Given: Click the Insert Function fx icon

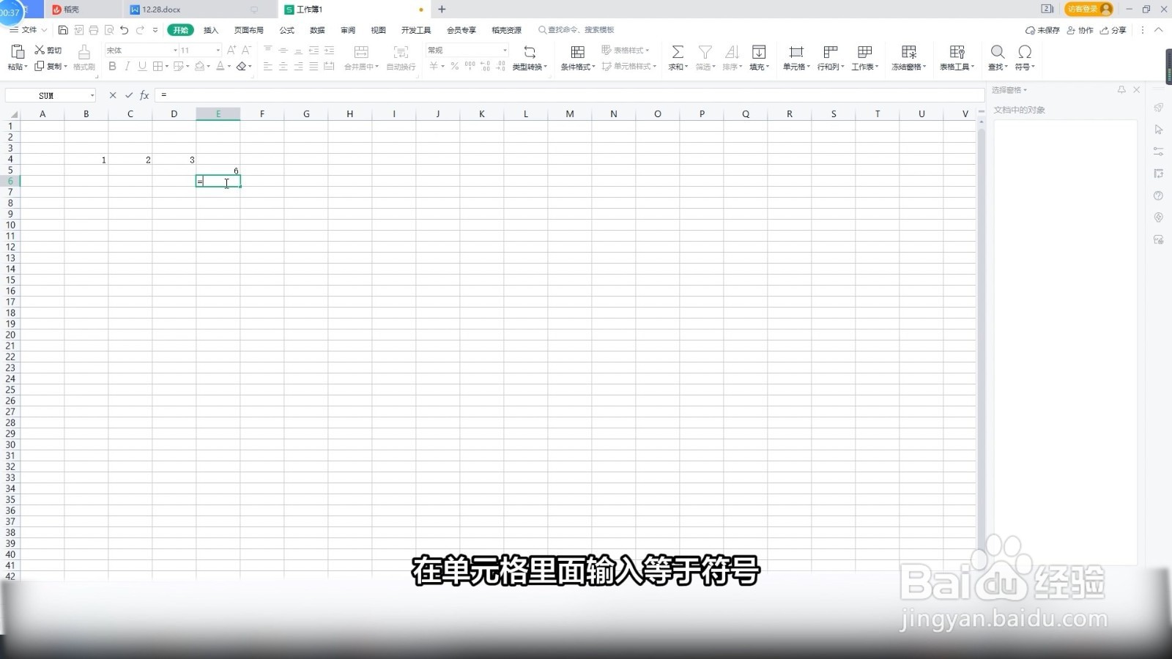Looking at the screenshot, I should click(x=144, y=95).
